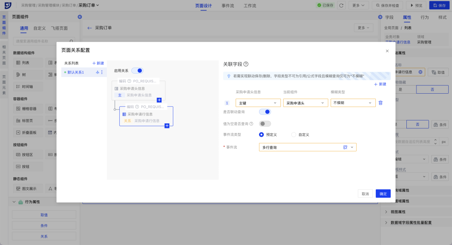Click the hierarchy icon next to 默认关系1
Screen dimensions: 452x245
pyautogui.click(x=97, y=72)
